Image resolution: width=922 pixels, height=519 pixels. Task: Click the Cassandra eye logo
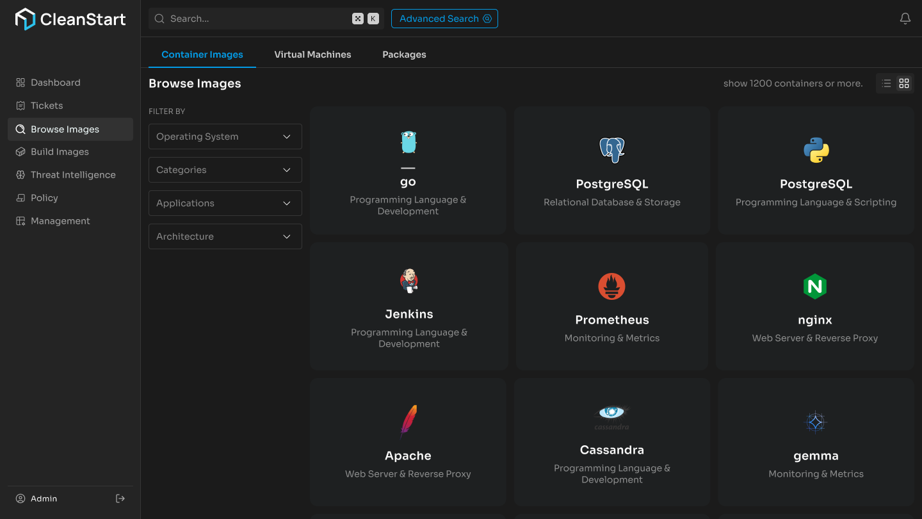click(612, 416)
